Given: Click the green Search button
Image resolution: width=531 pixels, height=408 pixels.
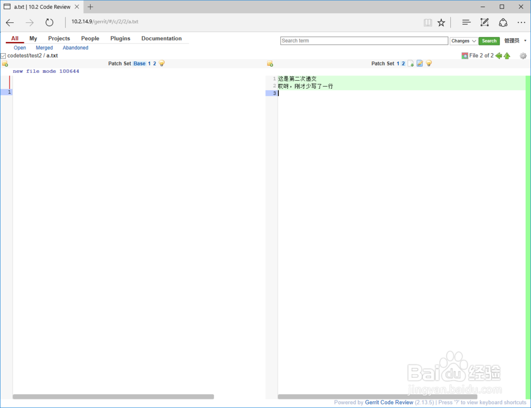Looking at the screenshot, I should (x=489, y=41).
